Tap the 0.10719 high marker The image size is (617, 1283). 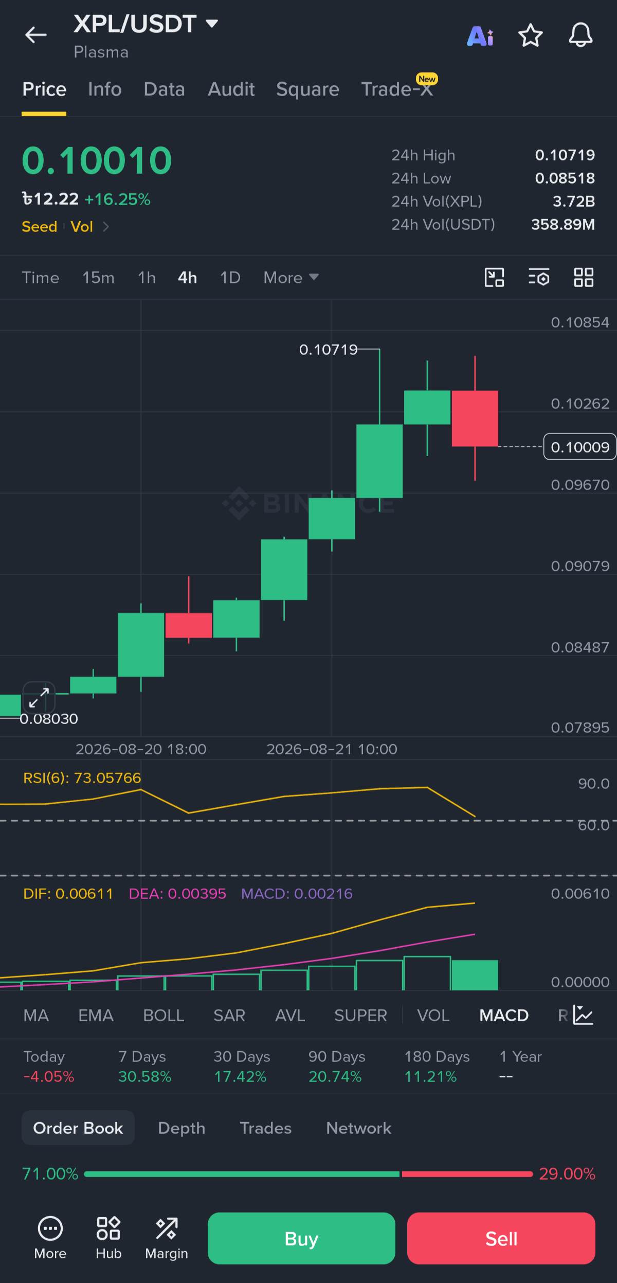(x=328, y=350)
